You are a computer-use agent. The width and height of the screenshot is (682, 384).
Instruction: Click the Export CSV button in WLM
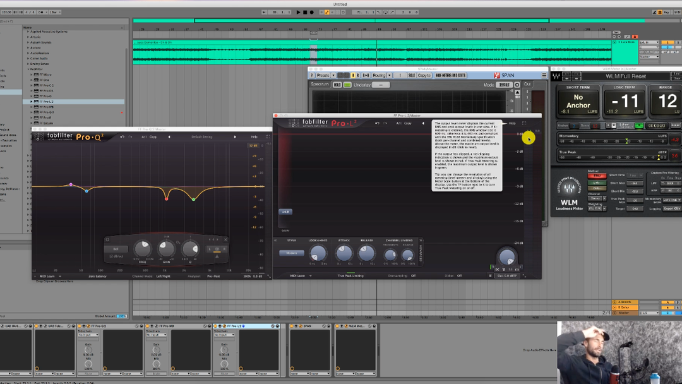[x=671, y=208]
